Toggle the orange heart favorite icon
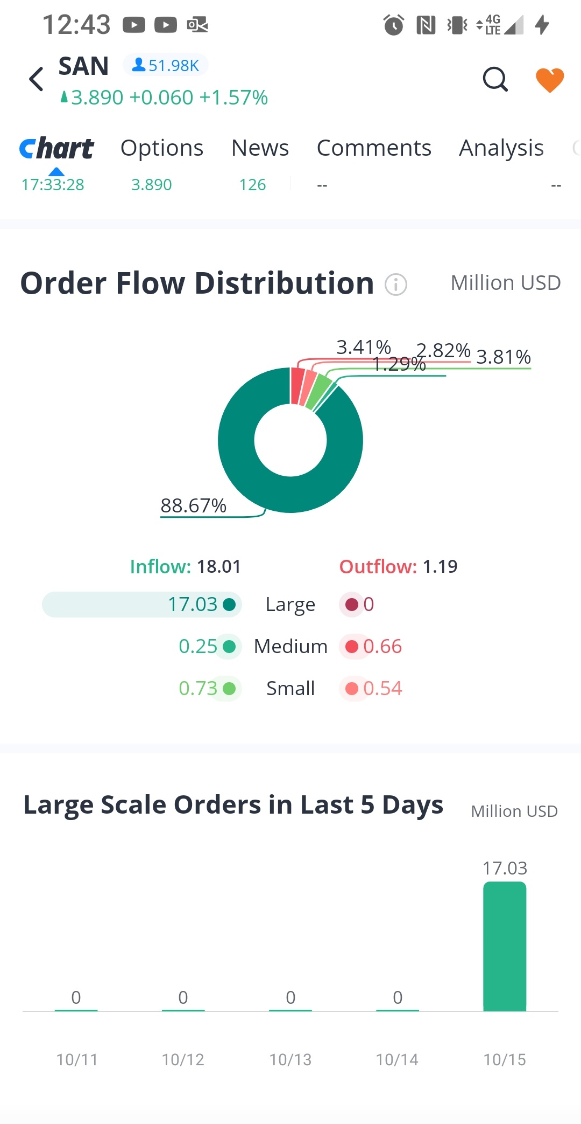 [549, 80]
